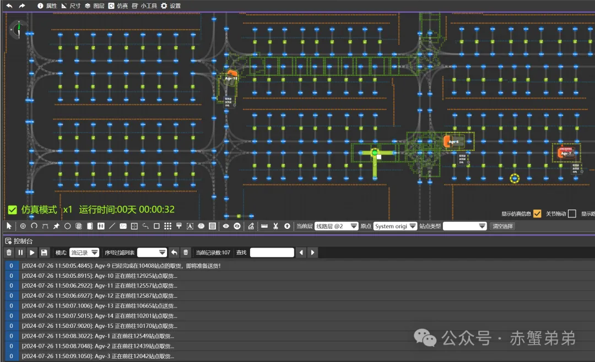Enable the 关节拖动 checkbox

pos(572,213)
